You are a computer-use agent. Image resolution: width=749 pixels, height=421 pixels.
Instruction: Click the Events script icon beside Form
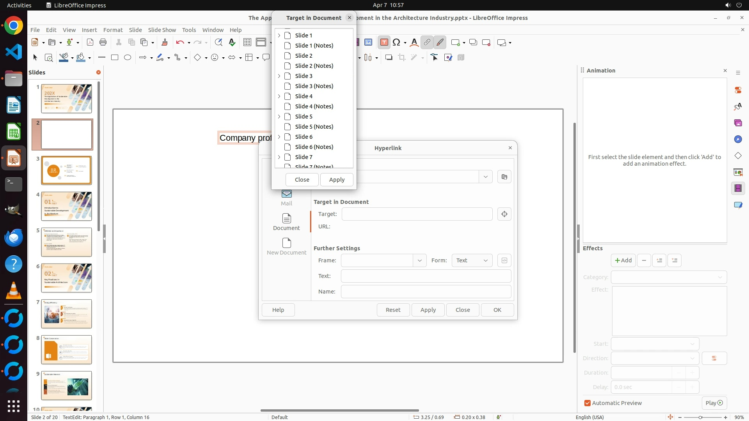(x=504, y=260)
